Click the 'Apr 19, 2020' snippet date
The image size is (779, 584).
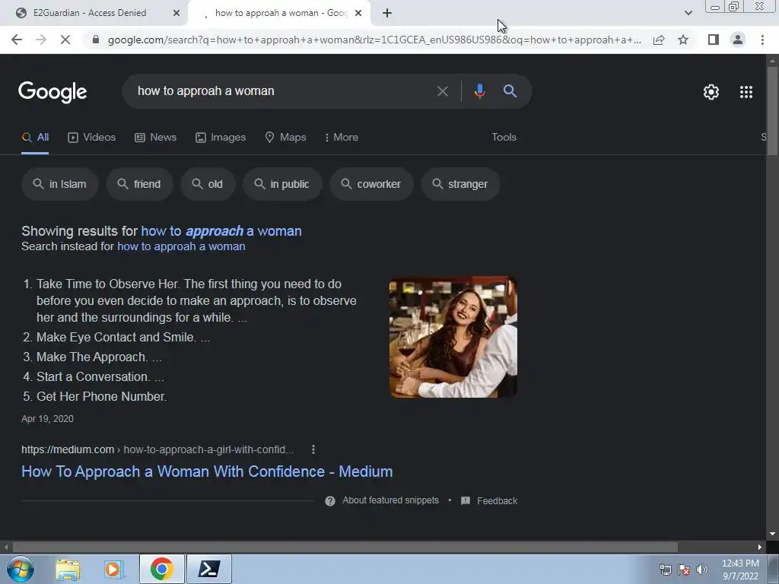click(47, 419)
